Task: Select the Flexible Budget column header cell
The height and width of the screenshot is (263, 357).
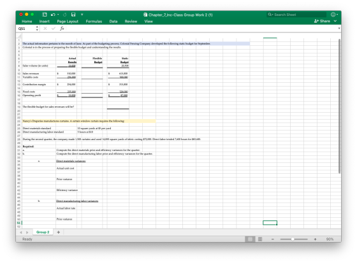Action: 92,60
